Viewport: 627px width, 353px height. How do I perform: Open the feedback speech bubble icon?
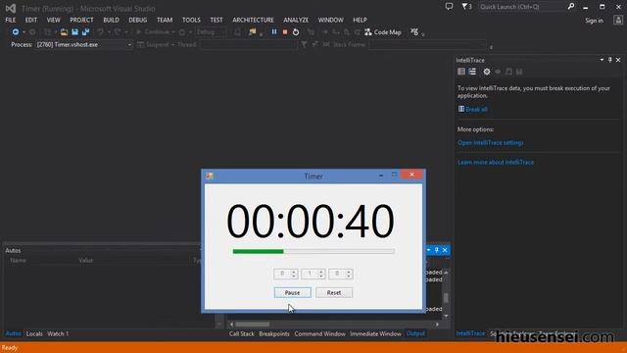pyautogui.click(x=449, y=7)
